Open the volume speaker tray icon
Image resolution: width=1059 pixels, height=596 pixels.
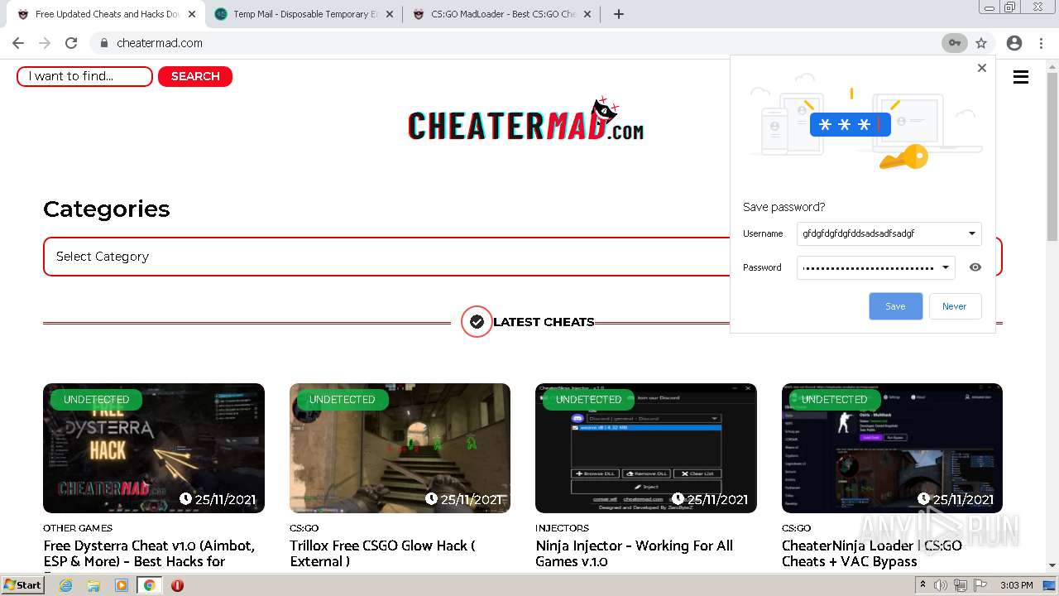[942, 585]
